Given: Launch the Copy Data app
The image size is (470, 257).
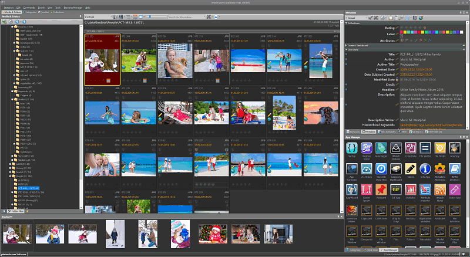Looking at the screenshot, I should point(410,148).
